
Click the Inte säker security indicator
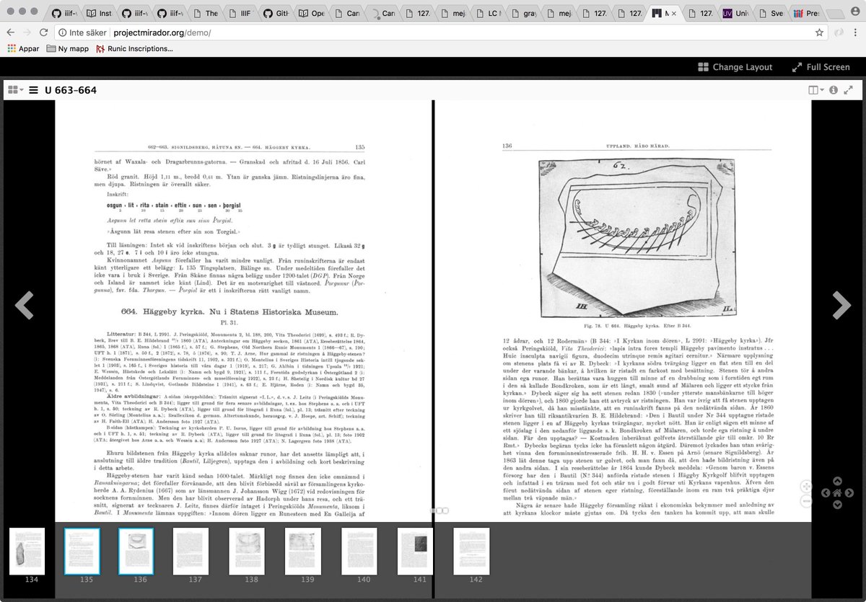click(x=84, y=32)
